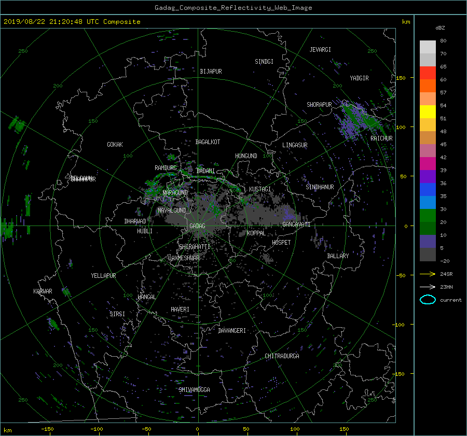
Task: Click the YELLAPUR city label
Action: [x=103, y=276]
